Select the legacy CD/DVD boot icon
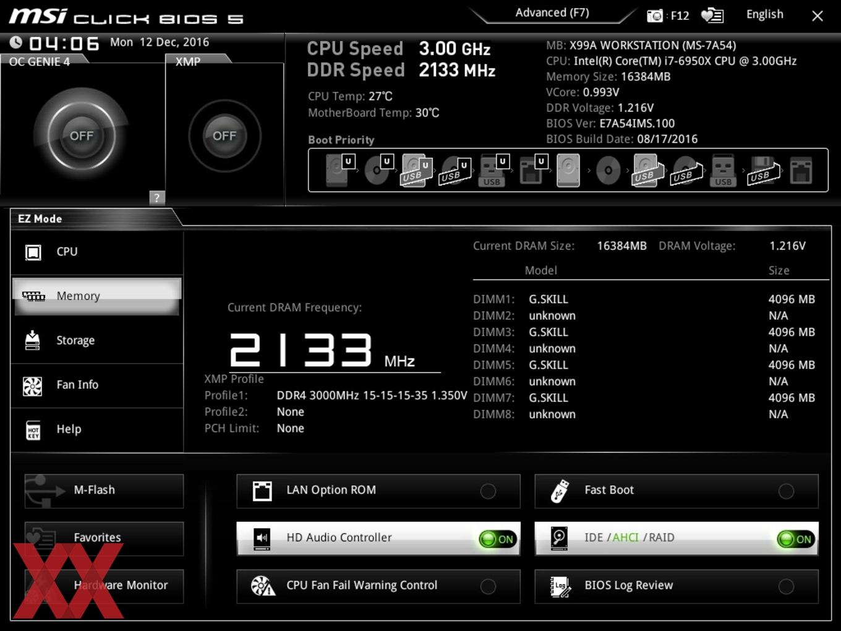This screenshot has width=841, height=631. coord(608,170)
